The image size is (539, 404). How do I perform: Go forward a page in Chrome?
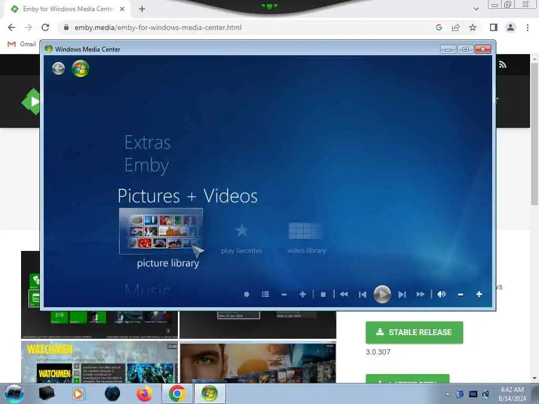click(28, 27)
